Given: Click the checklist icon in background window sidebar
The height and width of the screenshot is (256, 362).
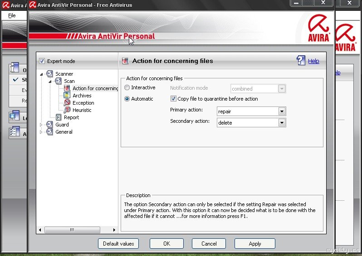Looking at the screenshot, I should (15, 132).
